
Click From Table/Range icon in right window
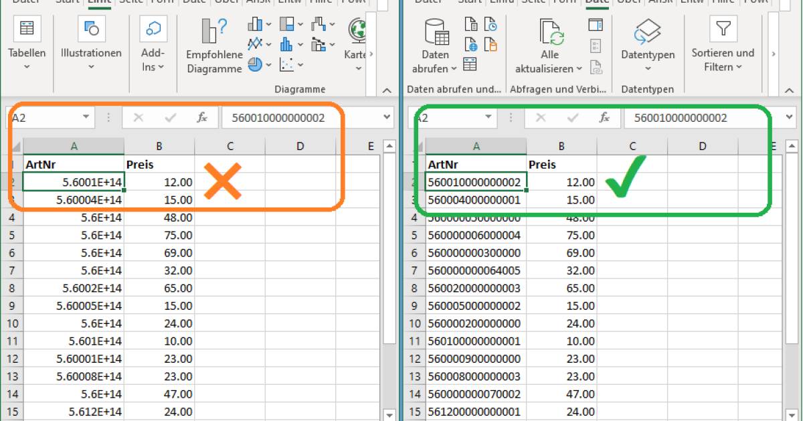click(x=470, y=64)
